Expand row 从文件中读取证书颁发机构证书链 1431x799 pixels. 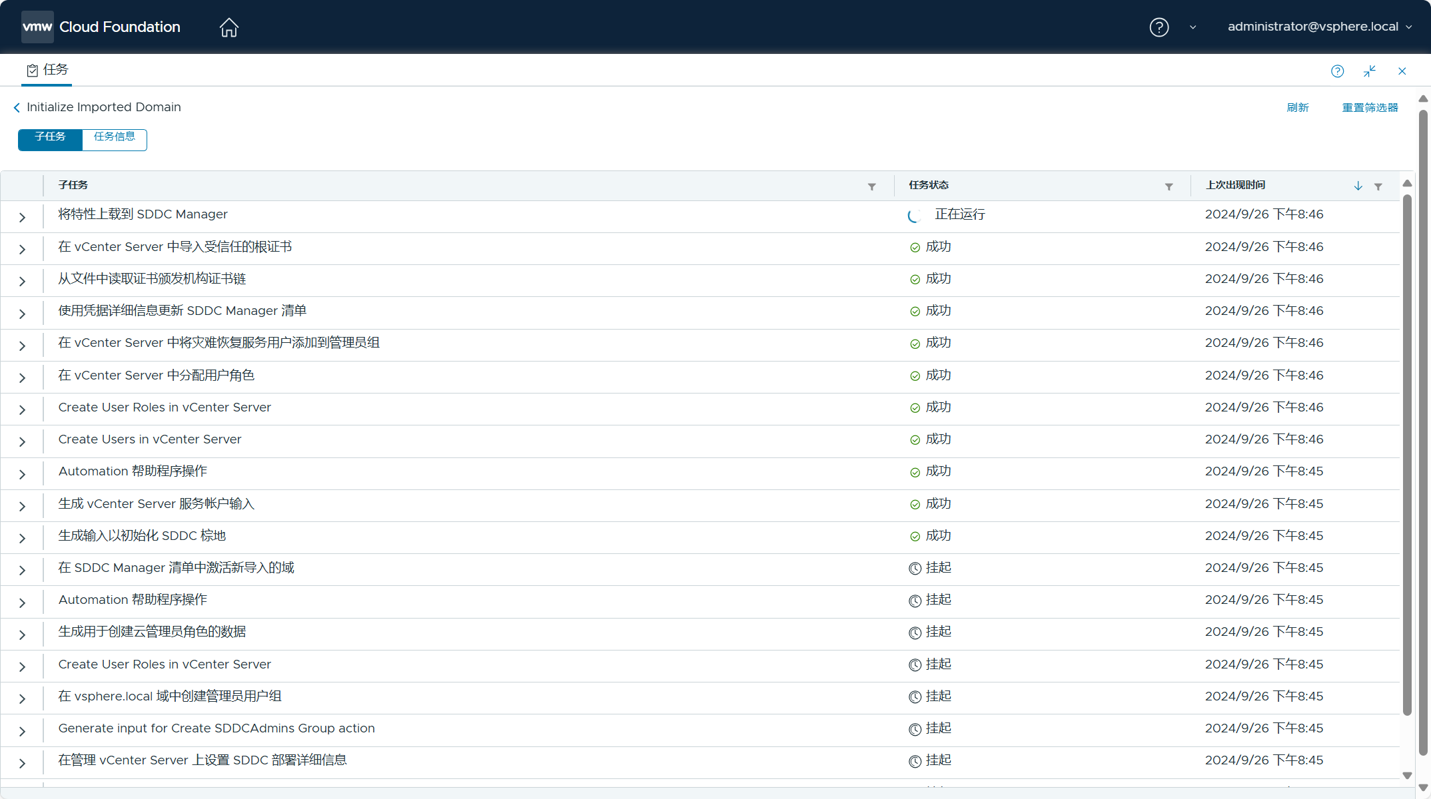click(22, 282)
